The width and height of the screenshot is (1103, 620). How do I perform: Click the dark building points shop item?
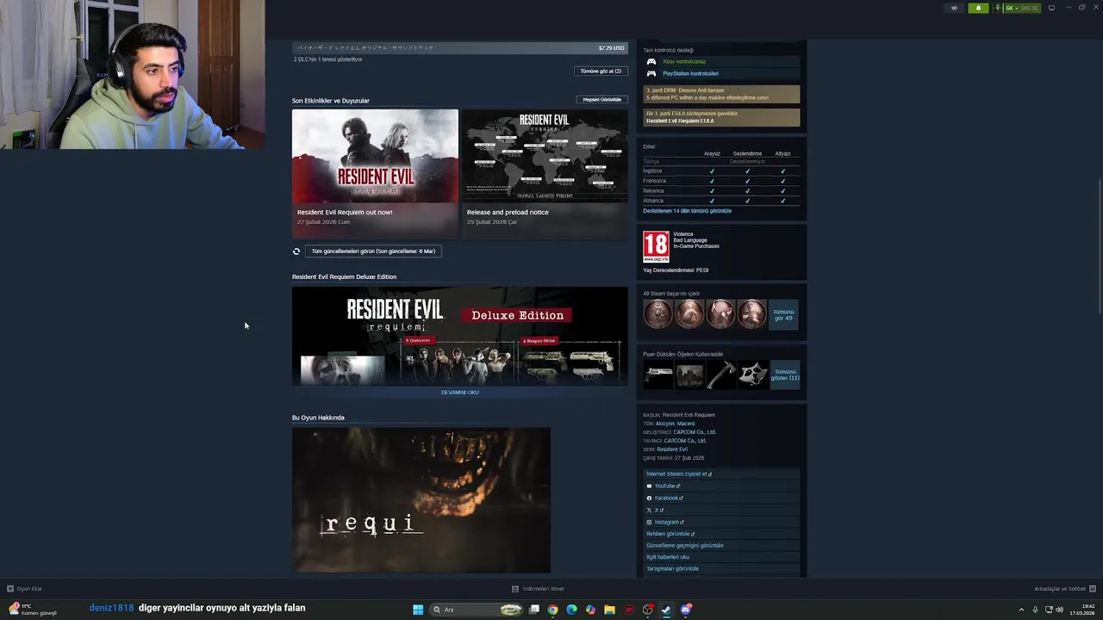tap(689, 375)
